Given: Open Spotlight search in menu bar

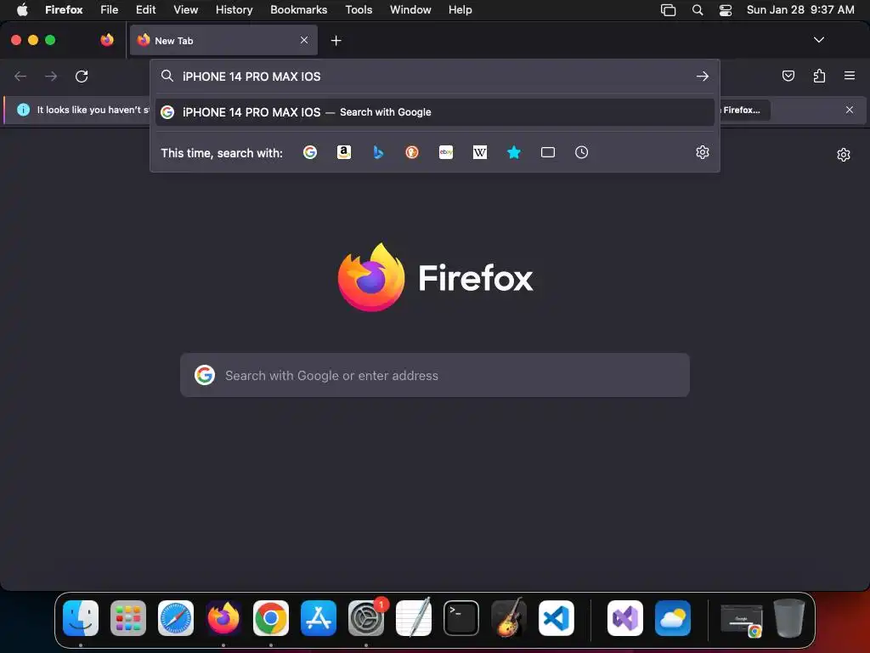Looking at the screenshot, I should pos(698,10).
